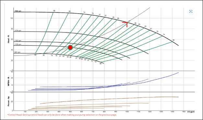Click the 923 rpm curve label
The image size is (203, 120).
17,52
